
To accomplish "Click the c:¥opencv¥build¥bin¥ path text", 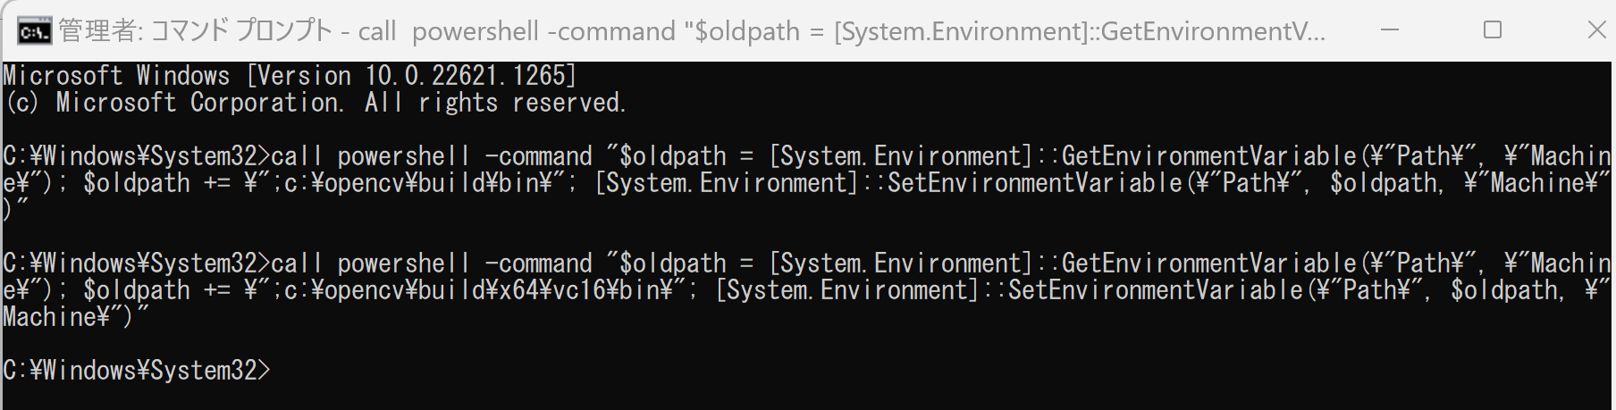I will tap(417, 183).
